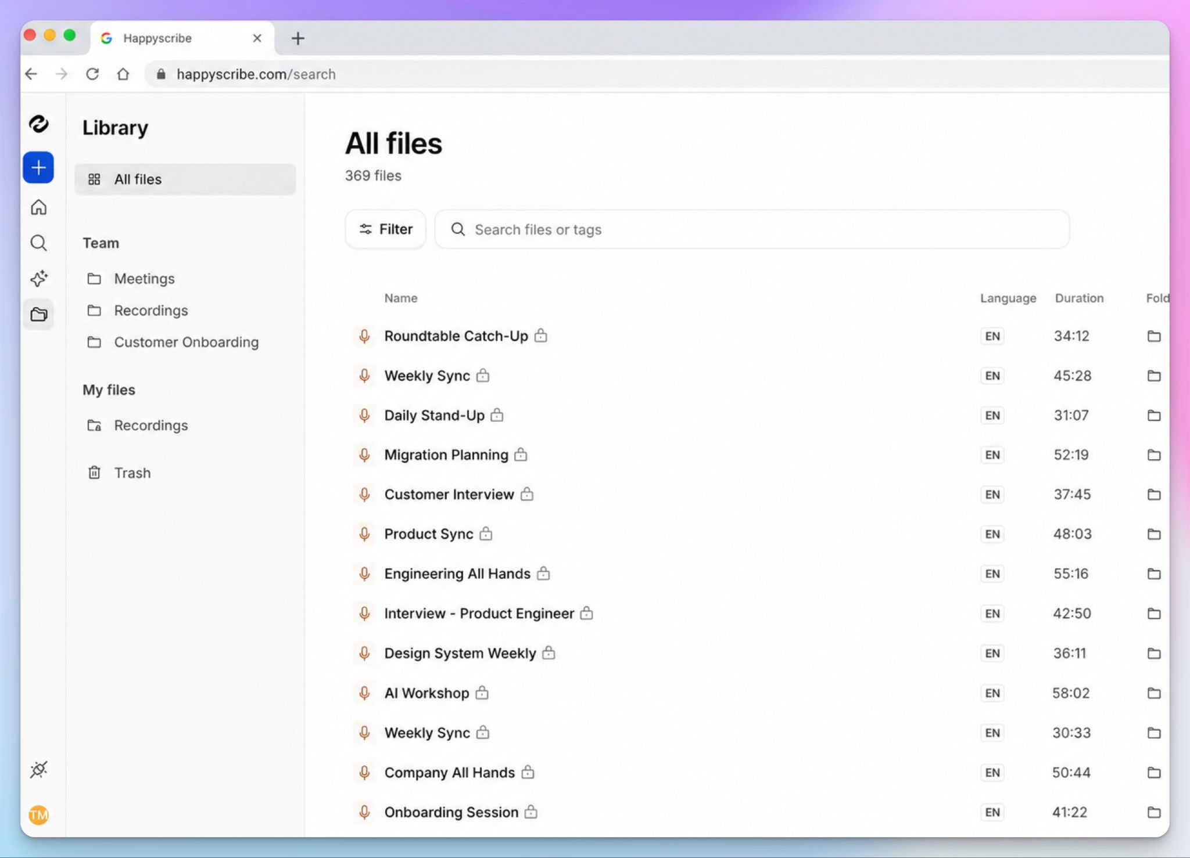Open the TM user avatar

39,815
